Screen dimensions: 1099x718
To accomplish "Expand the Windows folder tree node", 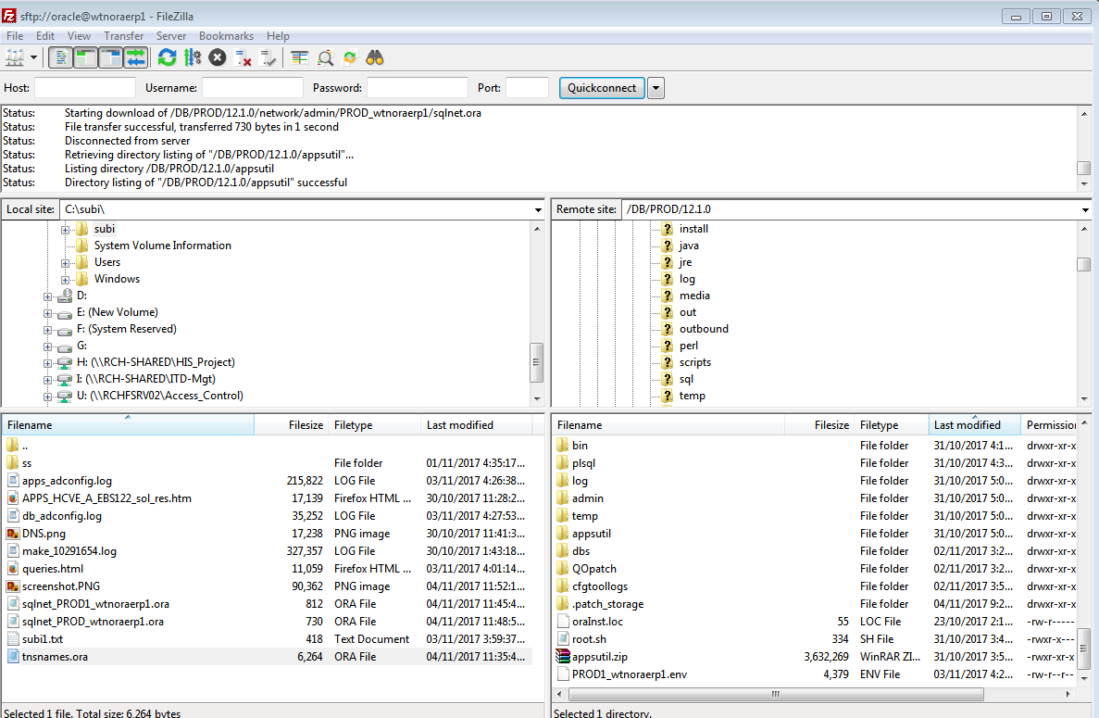I will tap(66, 279).
